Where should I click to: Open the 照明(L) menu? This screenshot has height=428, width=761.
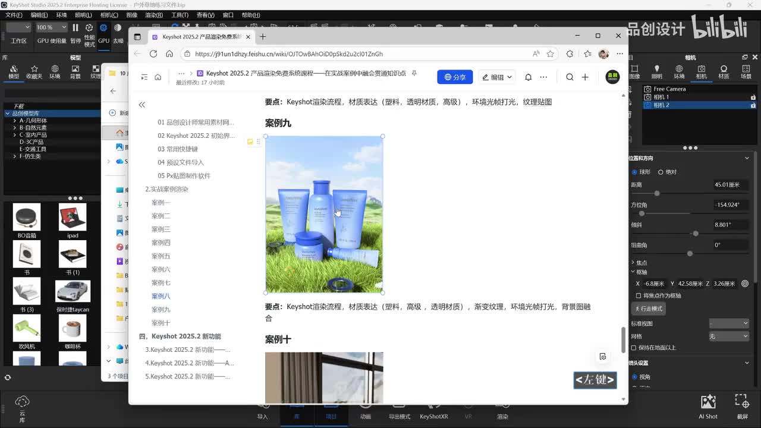coord(83,15)
